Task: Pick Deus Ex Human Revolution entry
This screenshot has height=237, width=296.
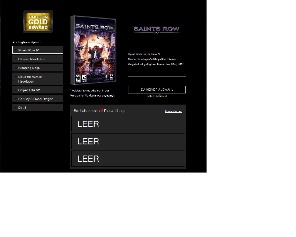Action: click(x=38, y=79)
